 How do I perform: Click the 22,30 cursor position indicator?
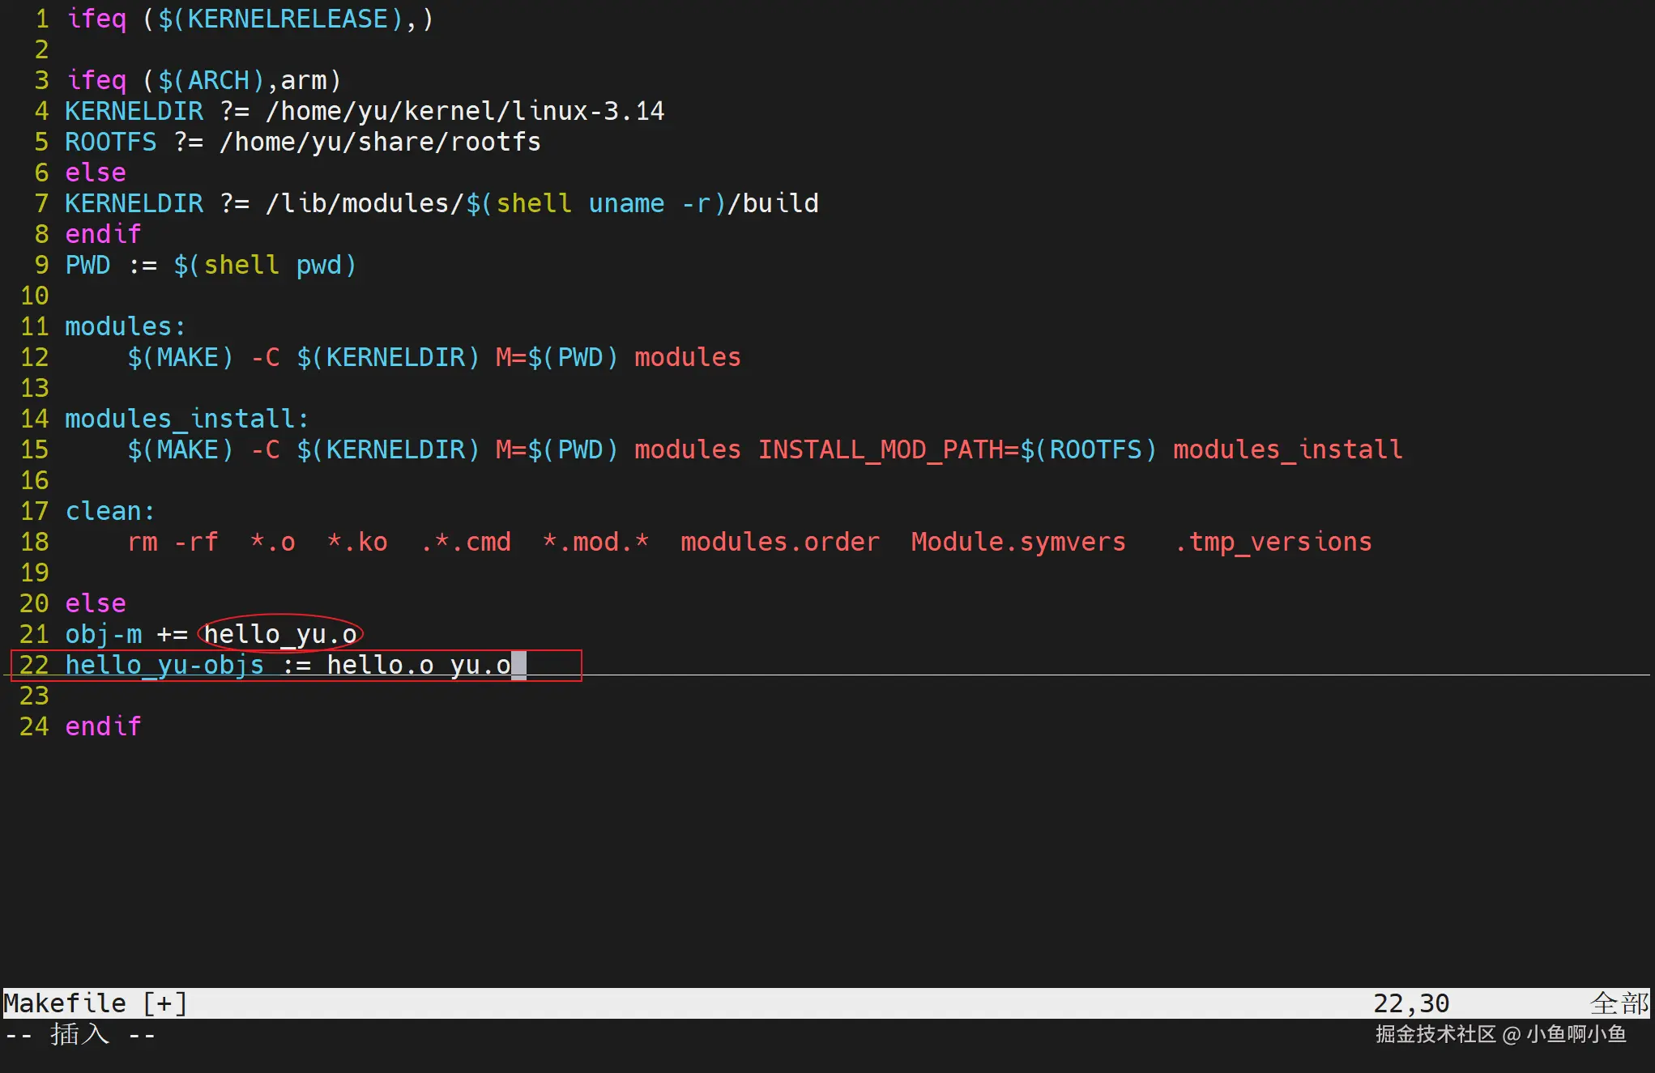tap(1410, 1003)
